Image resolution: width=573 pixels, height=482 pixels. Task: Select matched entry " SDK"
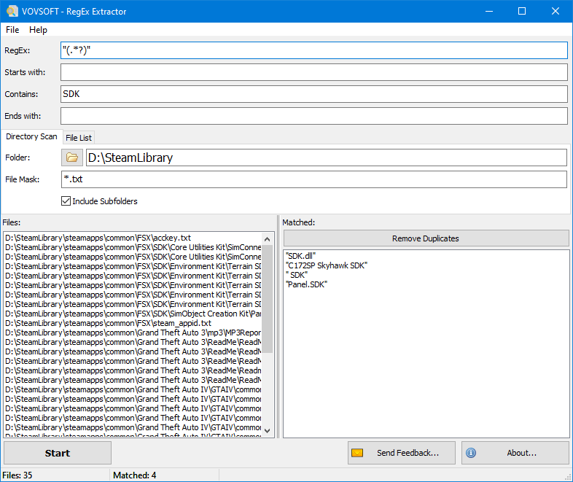click(x=297, y=275)
